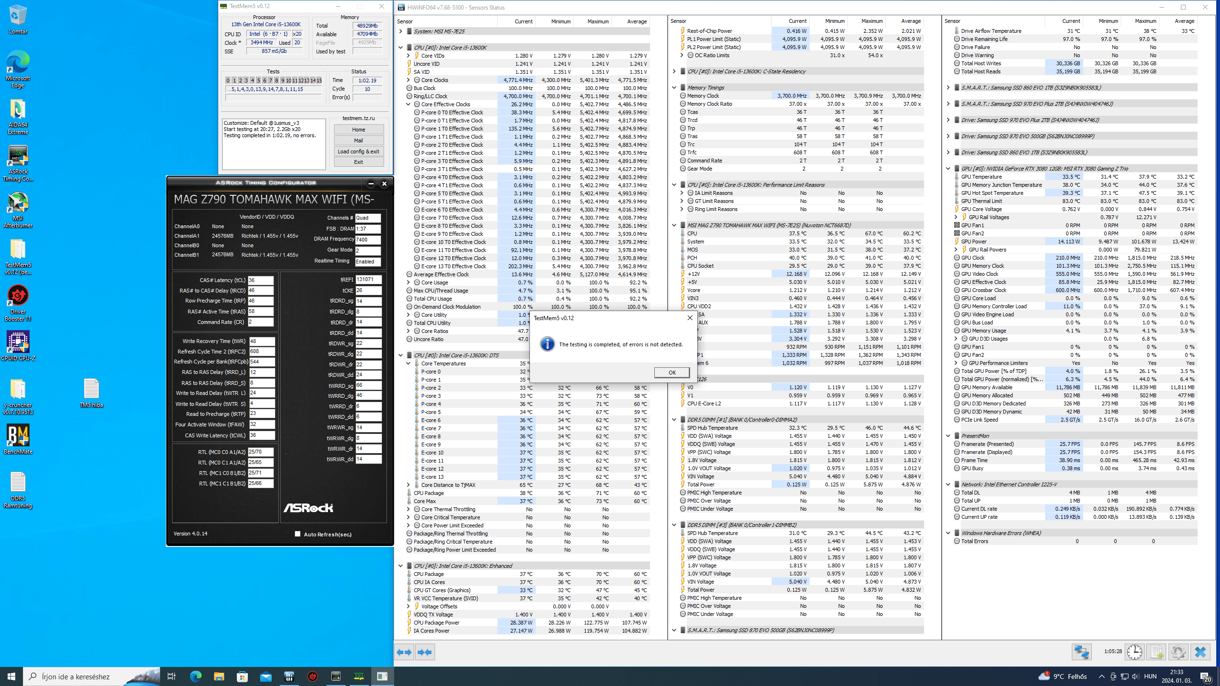Collapse the Memory Timings sensor group
The width and height of the screenshot is (1220, 686).
pyautogui.click(x=674, y=88)
